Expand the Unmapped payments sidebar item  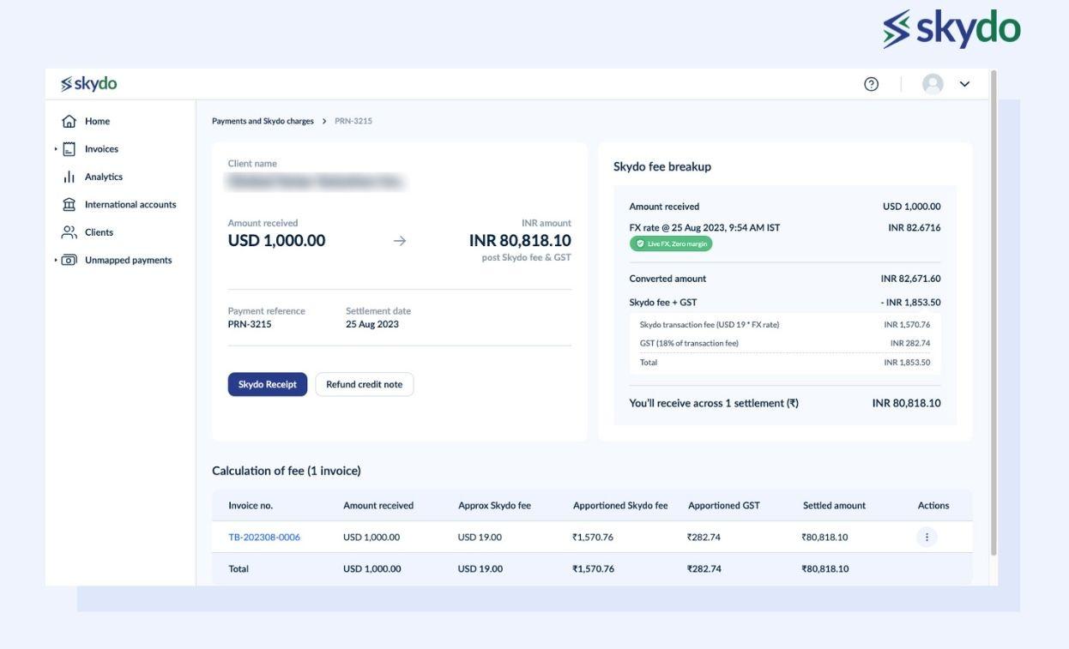54,258
